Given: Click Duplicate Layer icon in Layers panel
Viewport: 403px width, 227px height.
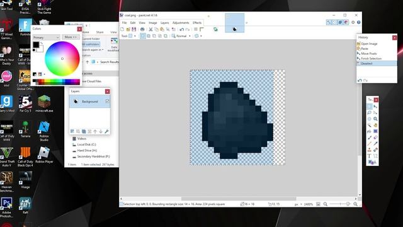Looking at the screenshot, I should pos(84,132).
